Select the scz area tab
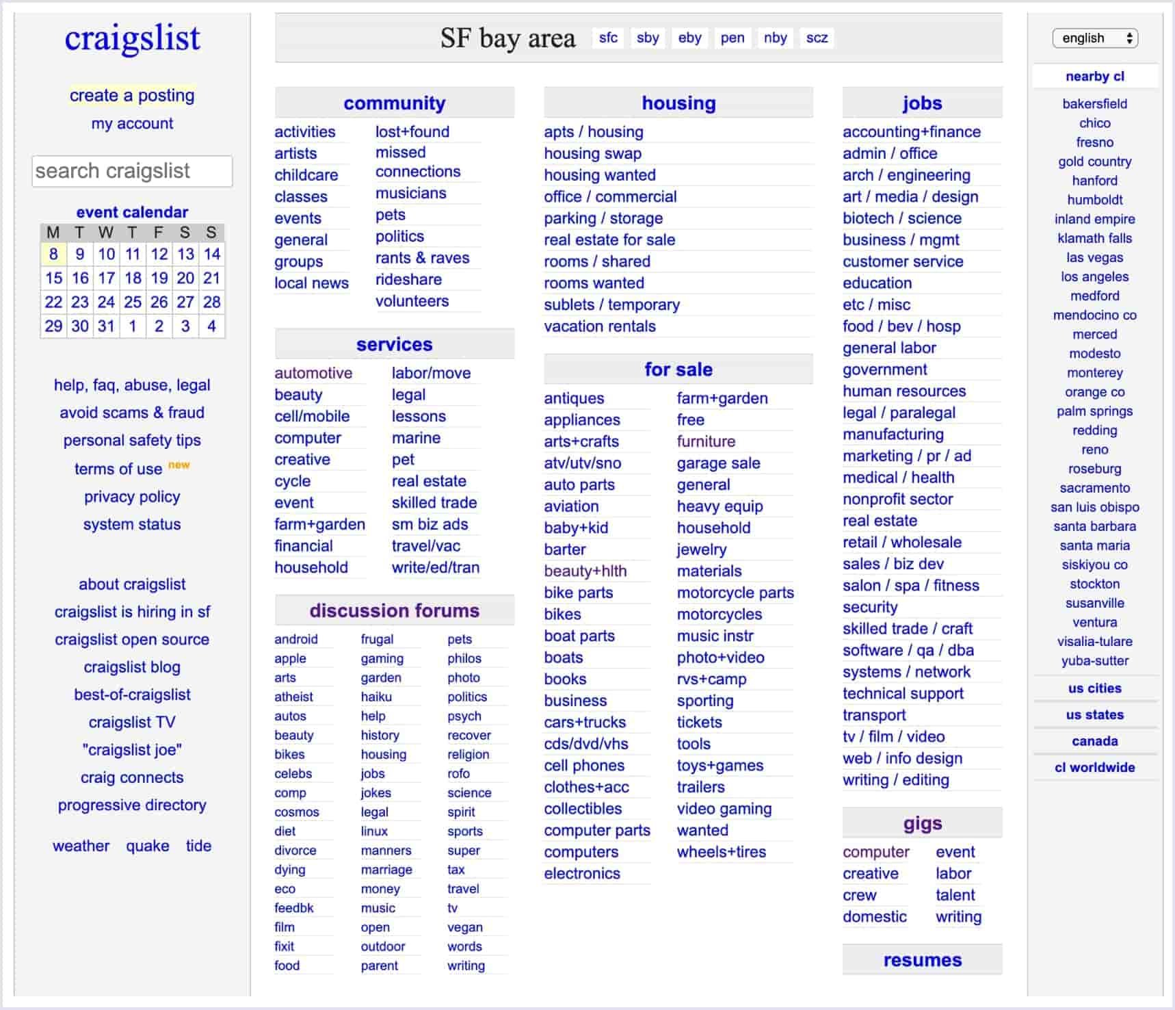The height and width of the screenshot is (1010, 1175). pyautogui.click(x=817, y=38)
